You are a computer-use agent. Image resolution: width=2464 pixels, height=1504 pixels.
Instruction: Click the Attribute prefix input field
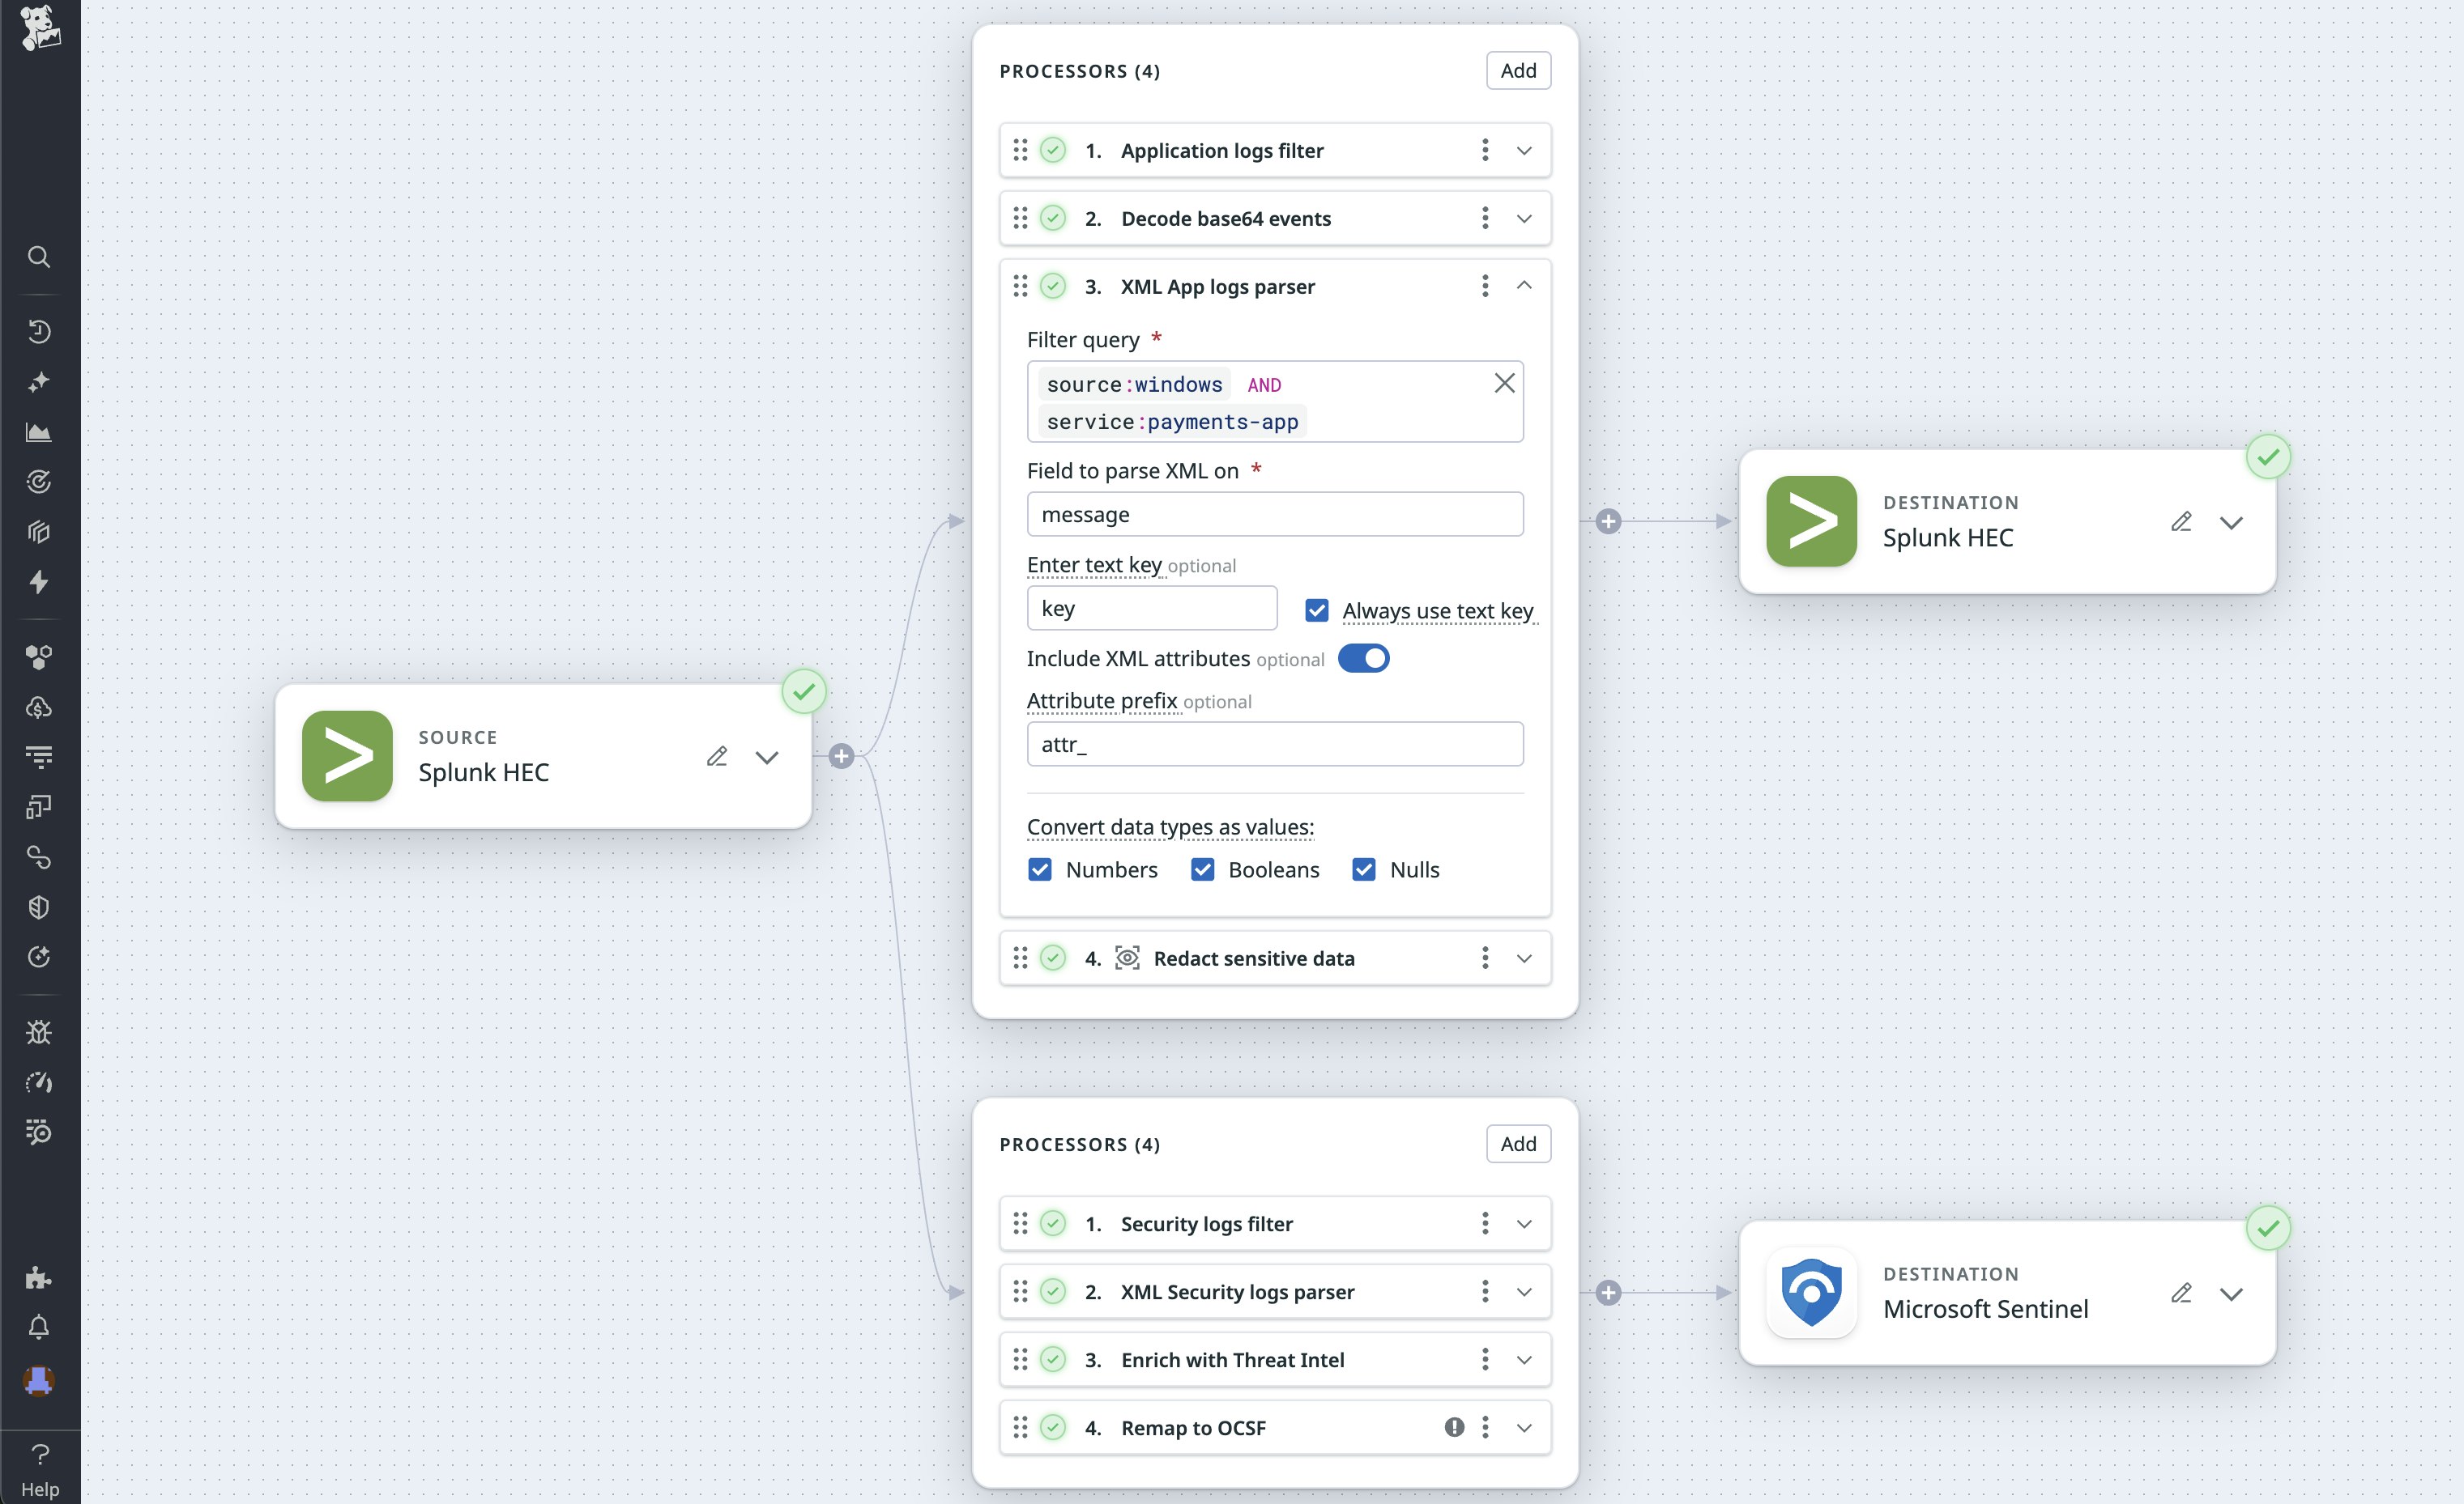coord(1275,745)
